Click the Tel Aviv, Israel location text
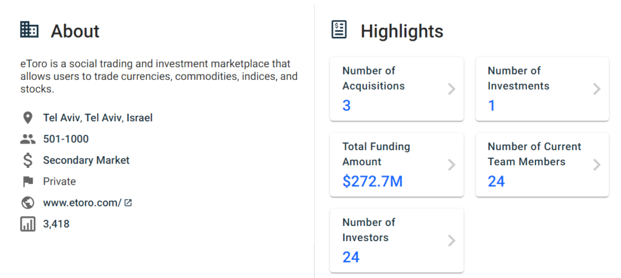This screenshot has height=278, width=621. pos(98,118)
